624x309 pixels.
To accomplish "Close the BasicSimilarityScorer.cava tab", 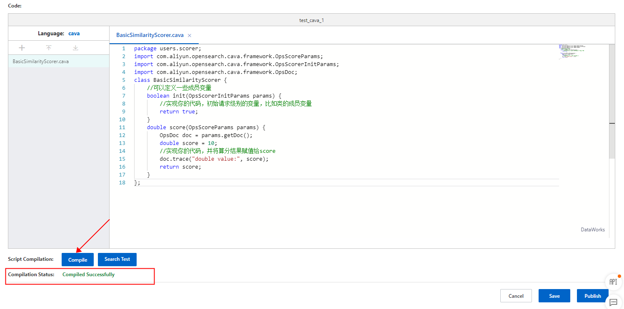I will click(190, 35).
